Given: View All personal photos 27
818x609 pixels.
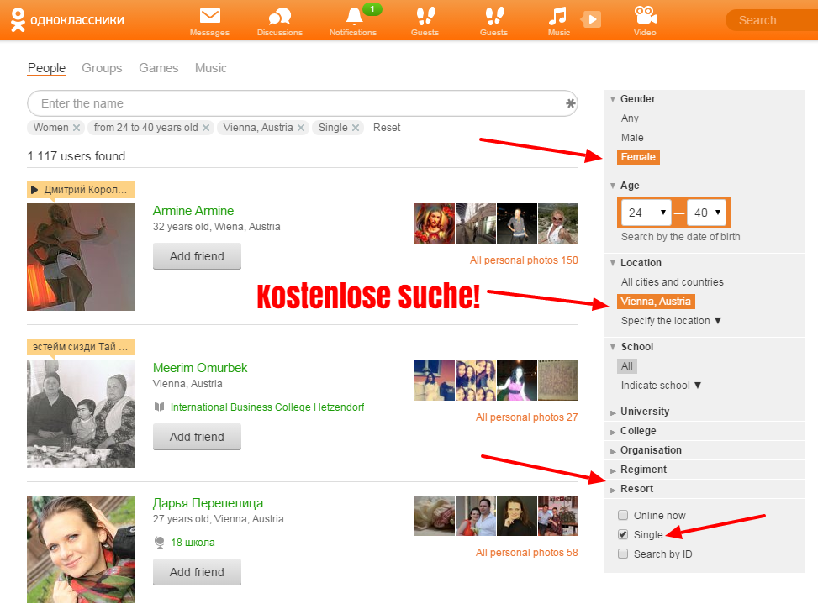Looking at the screenshot, I should pos(526,417).
